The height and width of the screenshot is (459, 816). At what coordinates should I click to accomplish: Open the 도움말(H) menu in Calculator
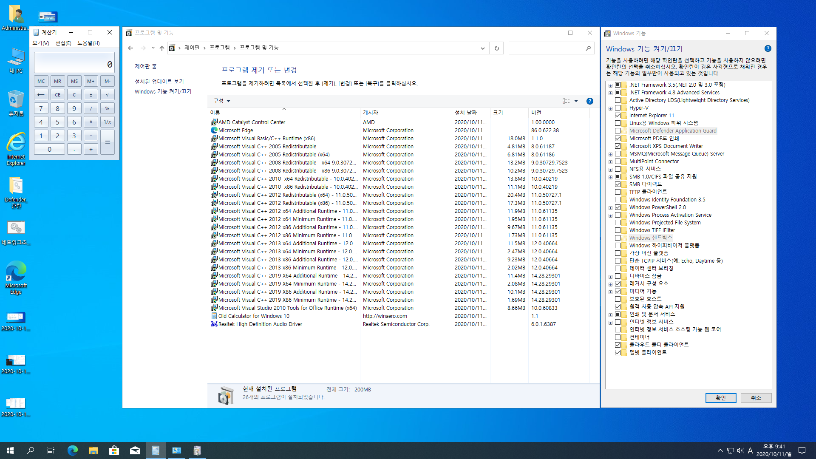[88, 43]
